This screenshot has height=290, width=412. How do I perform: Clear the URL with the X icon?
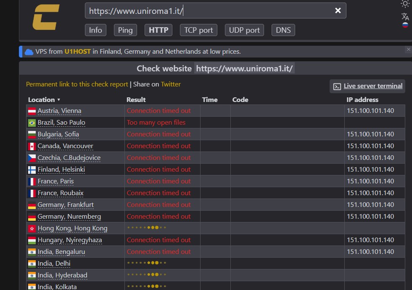pos(338,11)
